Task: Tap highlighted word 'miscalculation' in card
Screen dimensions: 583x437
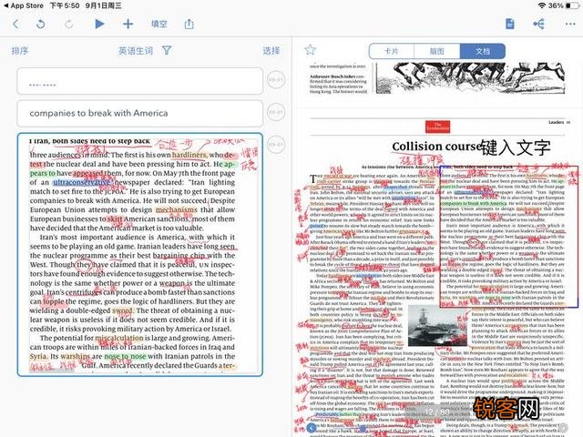Action: pos(119,338)
